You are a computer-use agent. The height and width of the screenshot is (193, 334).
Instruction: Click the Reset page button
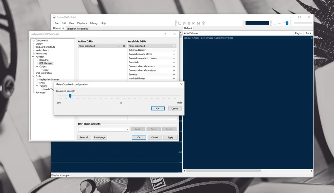tap(100, 137)
